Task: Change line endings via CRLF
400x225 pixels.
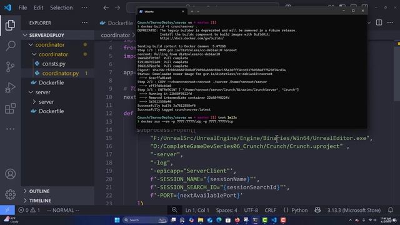Action: pos(271,210)
